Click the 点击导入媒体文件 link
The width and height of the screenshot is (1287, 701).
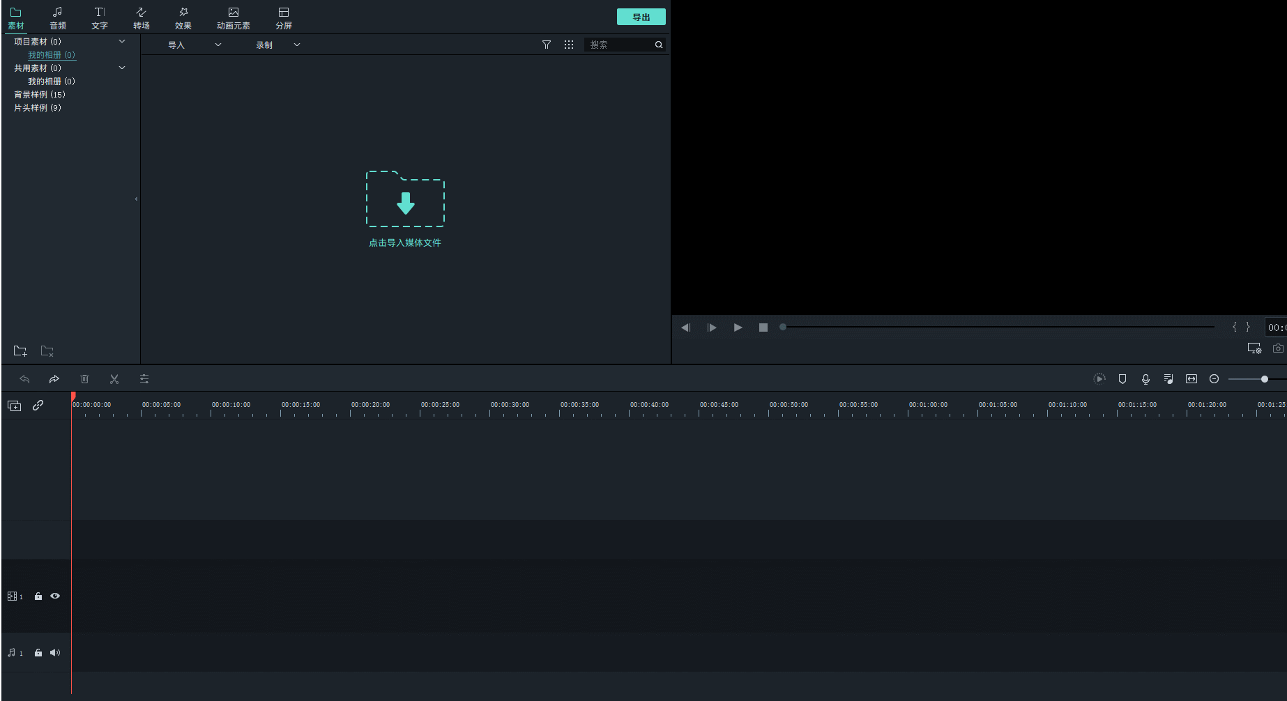[405, 242]
